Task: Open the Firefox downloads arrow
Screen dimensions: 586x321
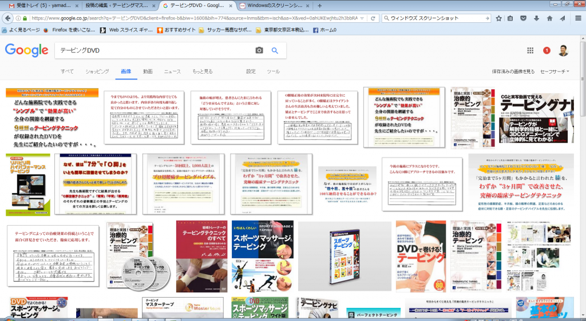Action: (536, 18)
